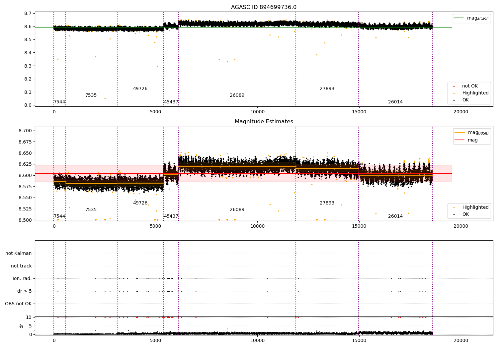
Task: Click obsid label 45437 in top plot
Action: [171, 102]
